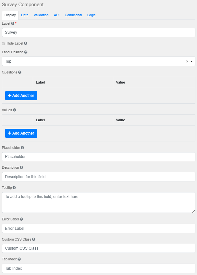The width and height of the screenshot is (197, 275).
Task: Click the Label Position help icon
Action: coord(26,52)
